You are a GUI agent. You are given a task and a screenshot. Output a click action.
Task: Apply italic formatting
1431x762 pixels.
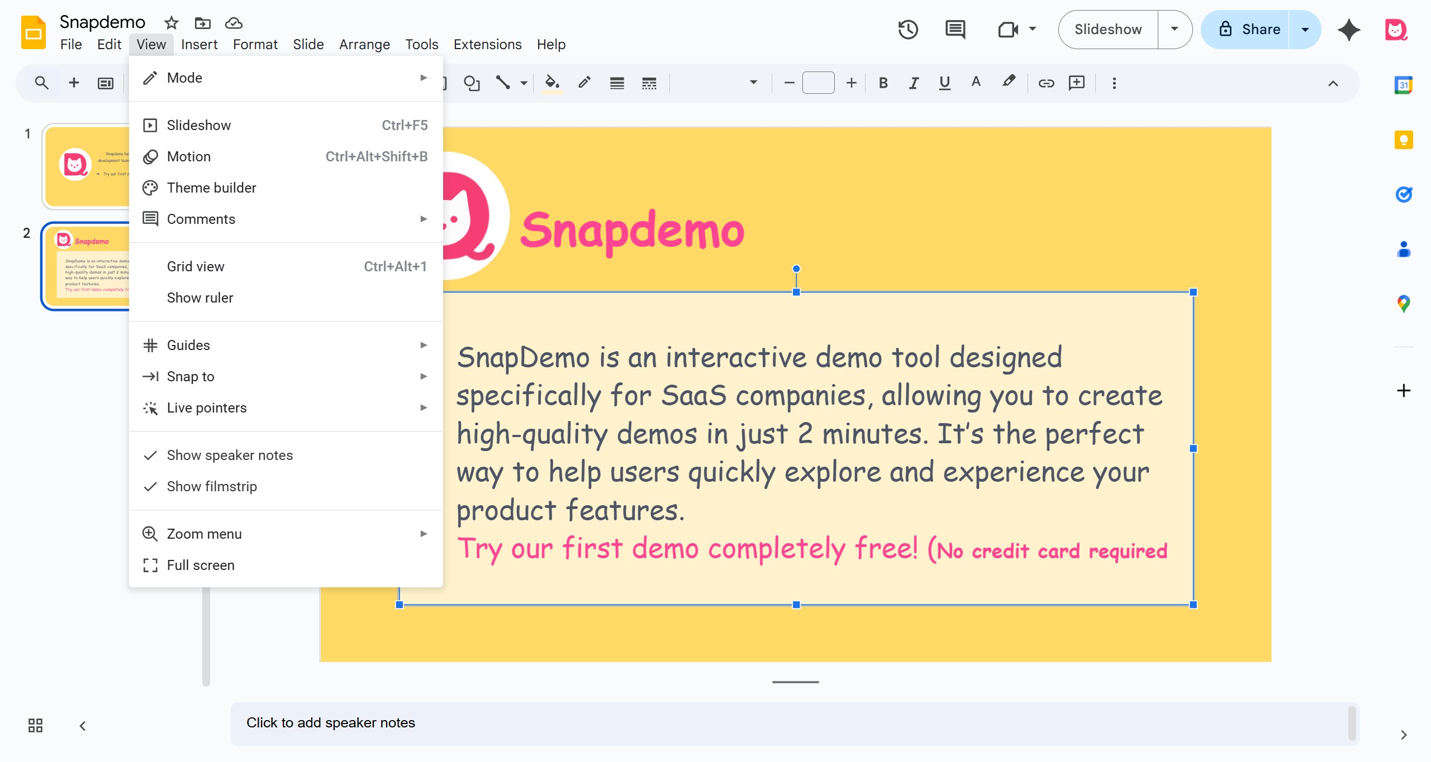click(x=914, y=83)
